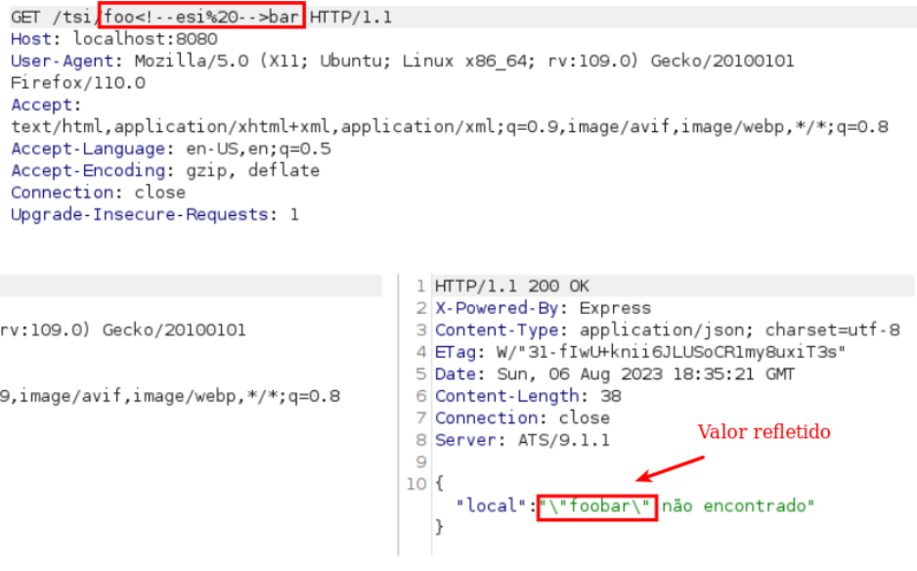Click the HTTP/1.1 200 OK status line
Screen dimensions: 917x571
click(x=512, y=286)
